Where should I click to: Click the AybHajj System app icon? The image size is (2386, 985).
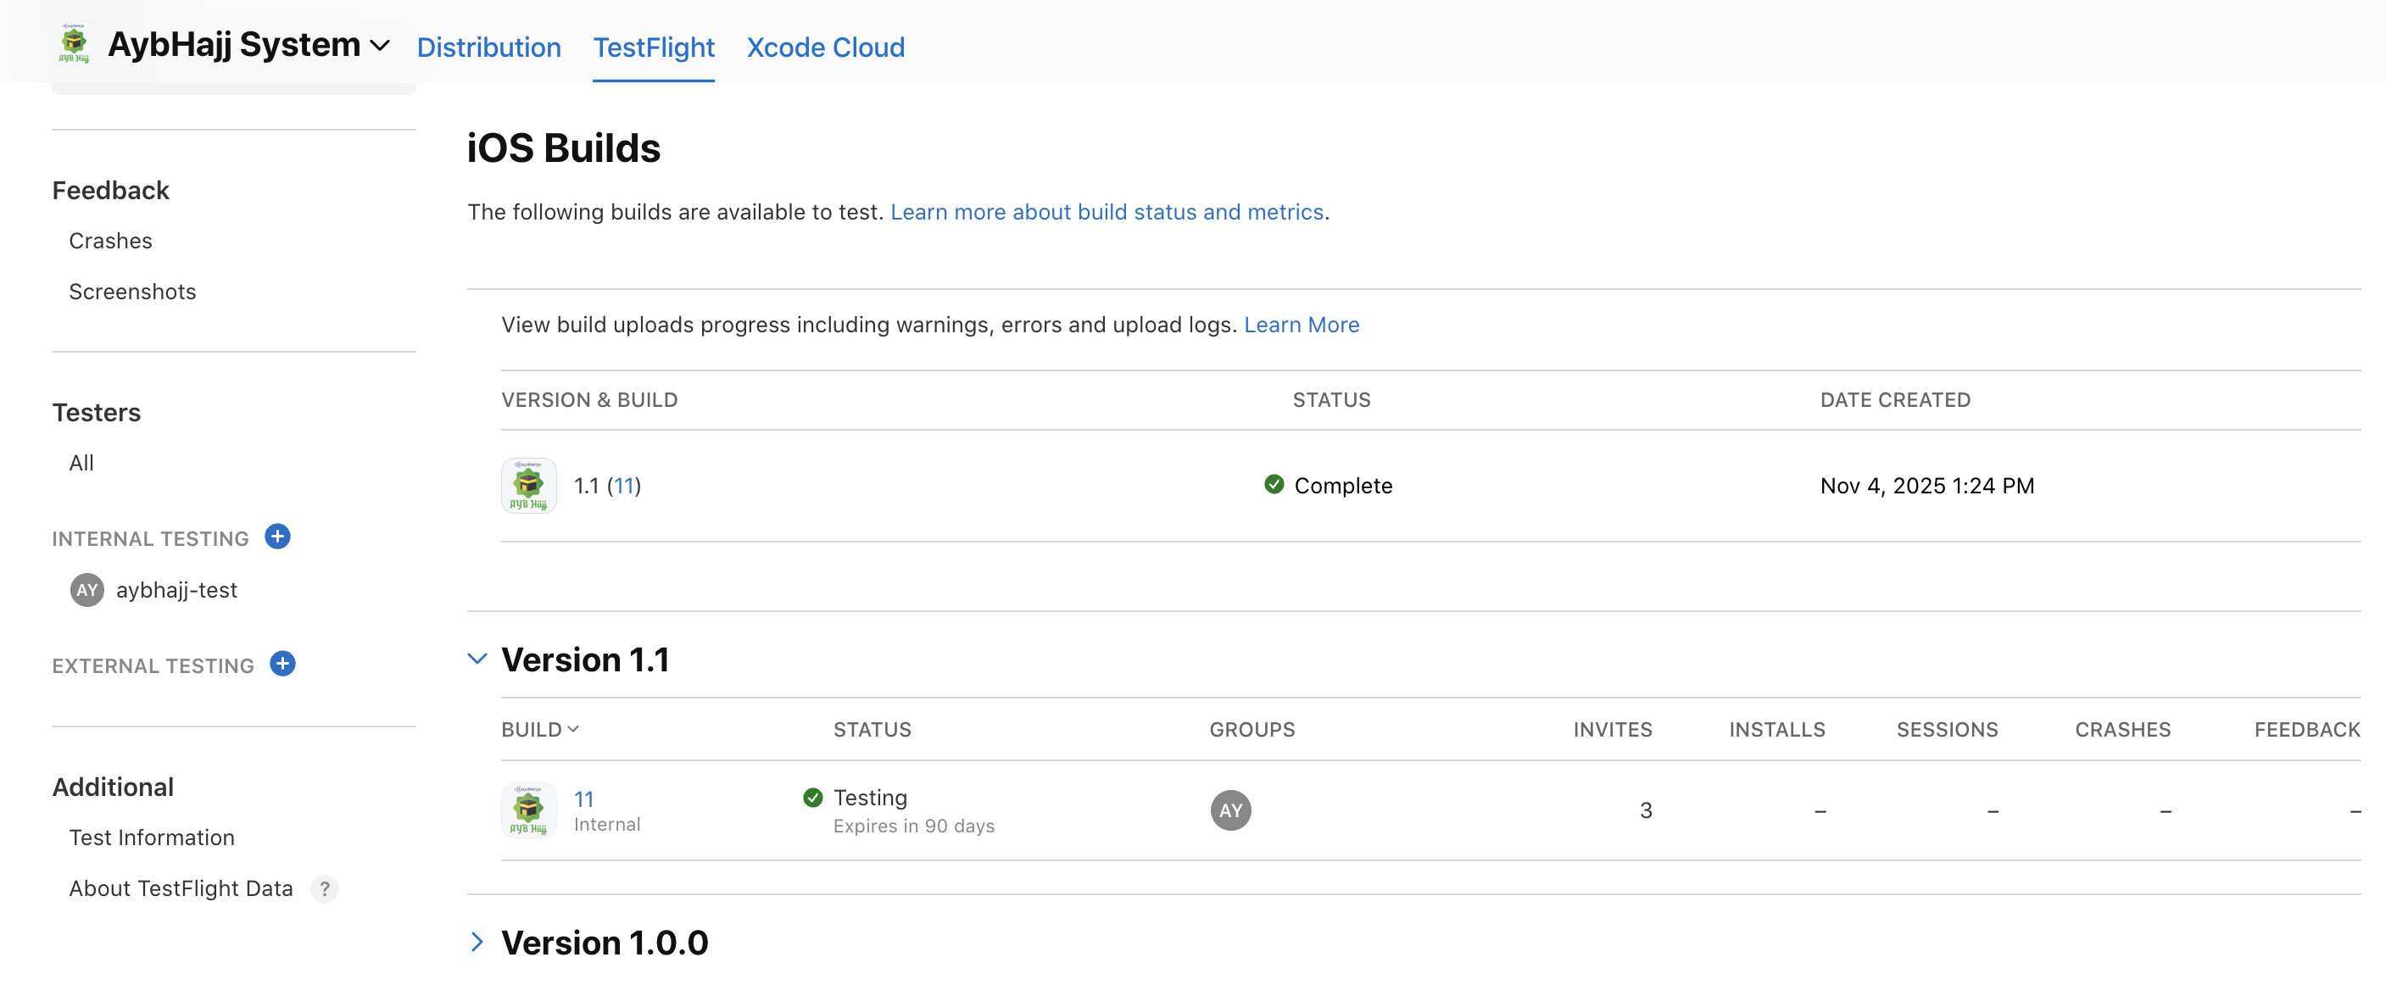coord(73,43)
